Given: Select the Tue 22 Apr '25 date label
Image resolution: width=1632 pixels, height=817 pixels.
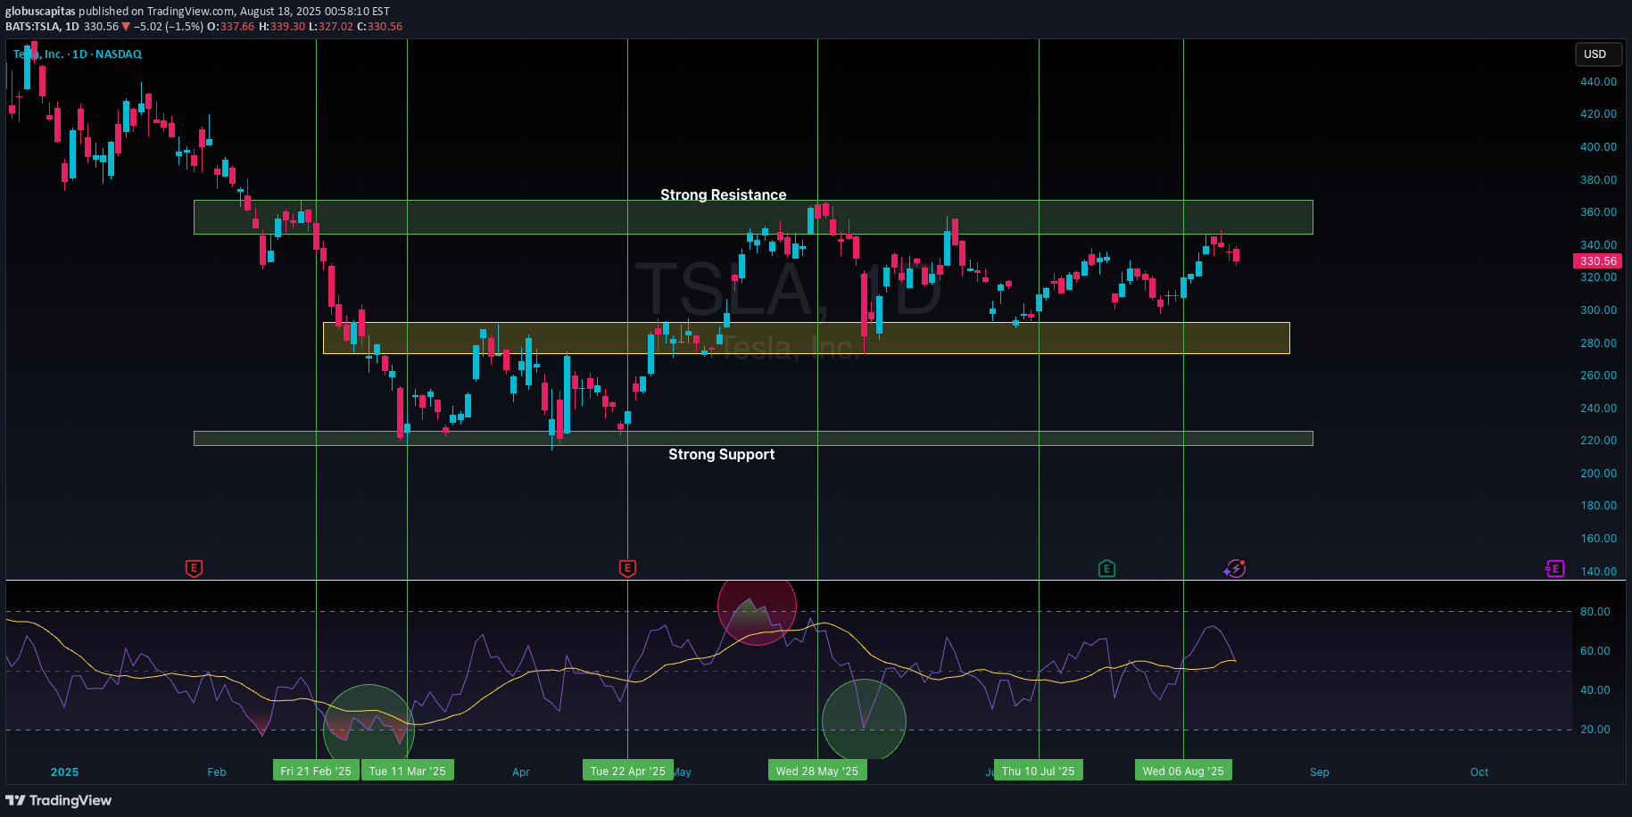Looking at the screenshot, I should click(627, 771).
